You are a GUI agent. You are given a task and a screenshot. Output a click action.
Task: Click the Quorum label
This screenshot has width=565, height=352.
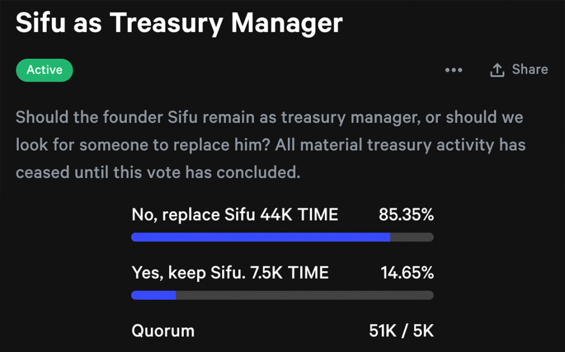(x=163, y=331)
